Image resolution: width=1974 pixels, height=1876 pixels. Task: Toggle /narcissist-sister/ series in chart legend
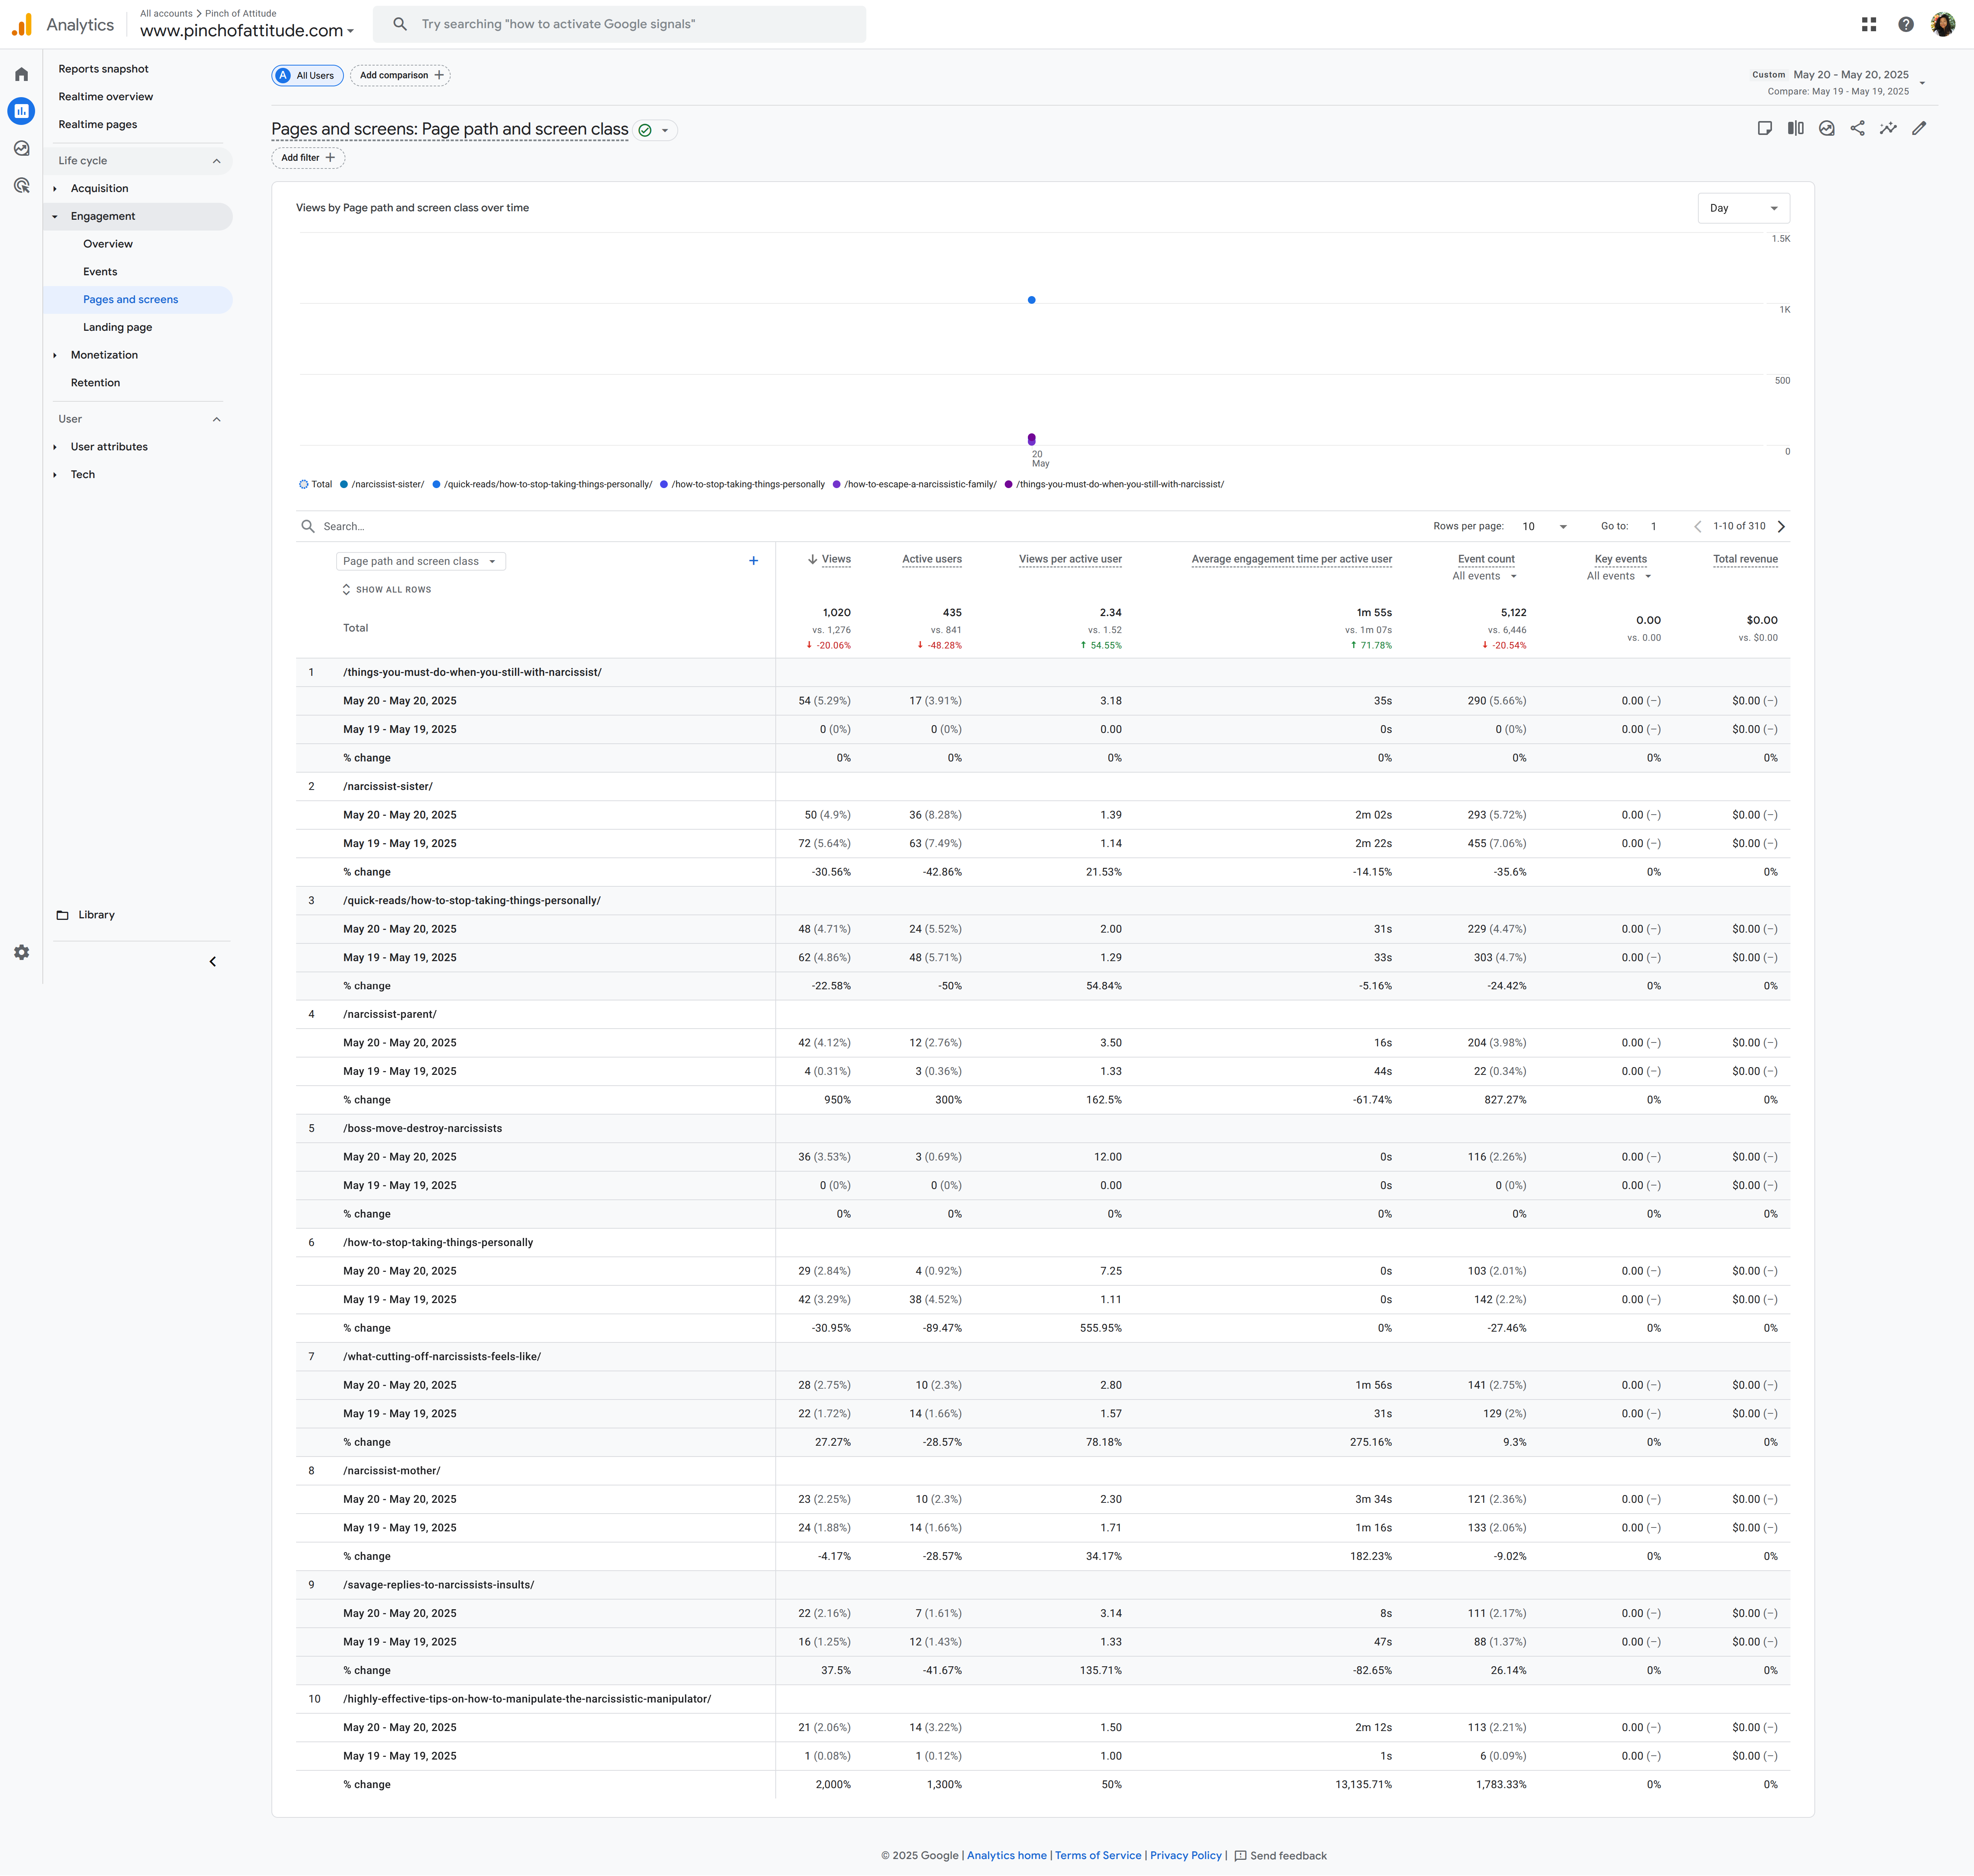pyautogui.click(x=387, y=484)
